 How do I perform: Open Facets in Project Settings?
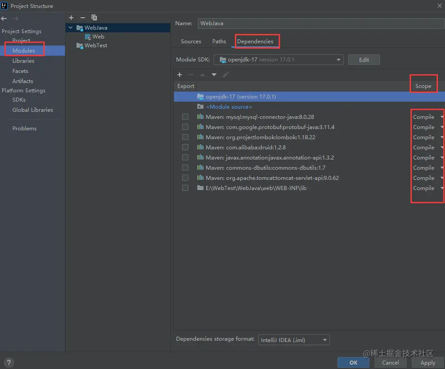pos(20,71)
